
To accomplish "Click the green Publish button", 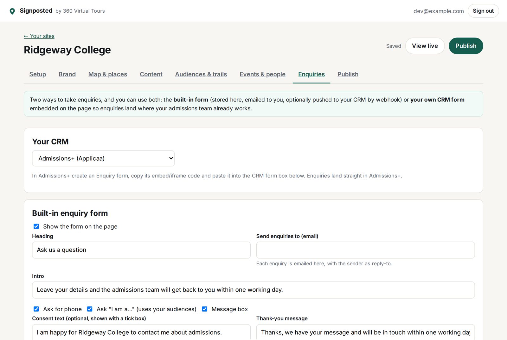I will click(466, 46).
